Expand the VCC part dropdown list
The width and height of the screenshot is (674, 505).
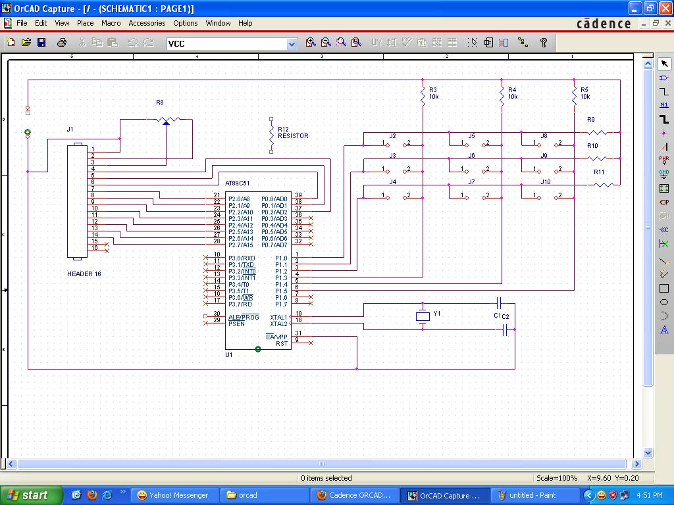(292, 44)
